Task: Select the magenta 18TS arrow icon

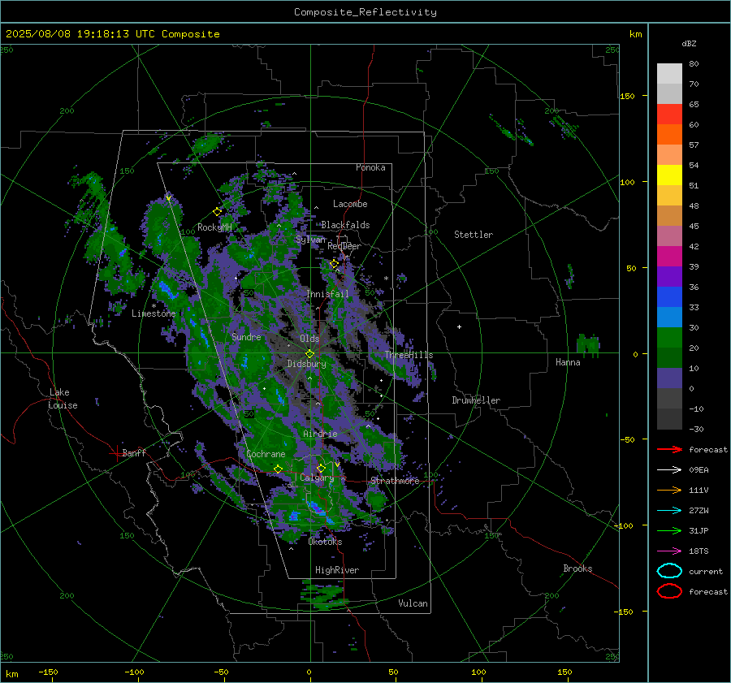Action: coord(669,551)
